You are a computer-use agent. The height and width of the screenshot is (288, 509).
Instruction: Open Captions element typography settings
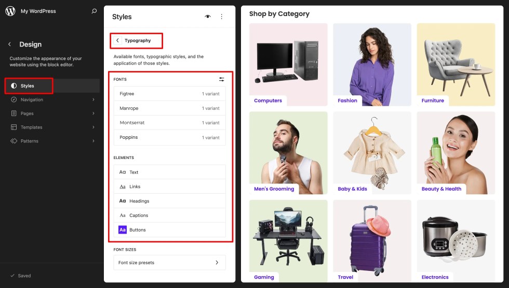click(169, 215)
